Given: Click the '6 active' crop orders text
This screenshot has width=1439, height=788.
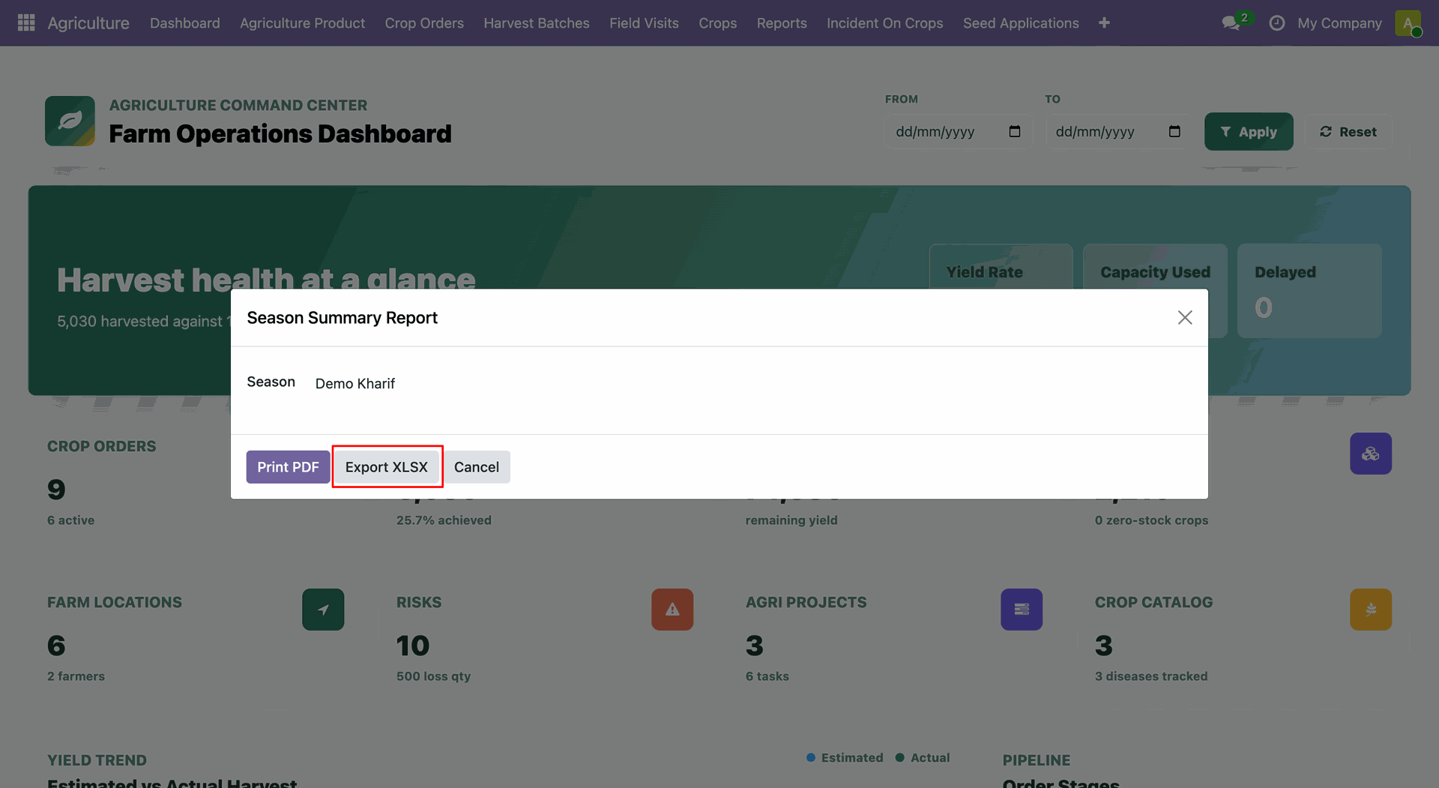Looking at the screenshot, I should [x=71, y=520].
